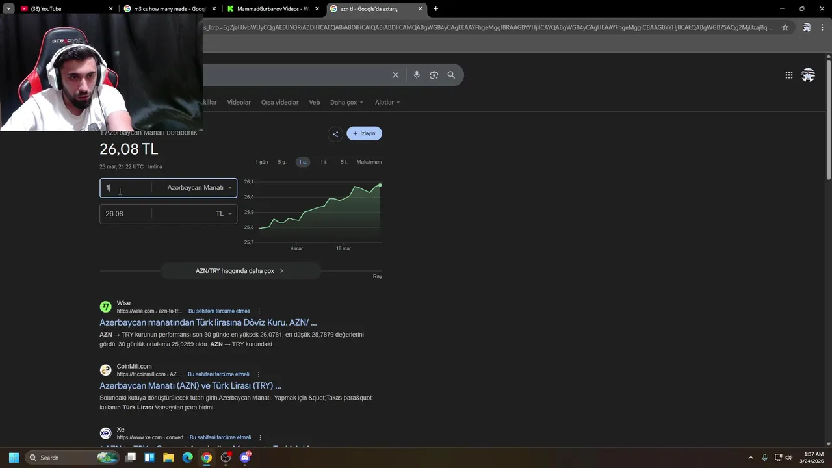Close the azn tl Google search tab
The image size is (832, 468).
pos(420,9)
